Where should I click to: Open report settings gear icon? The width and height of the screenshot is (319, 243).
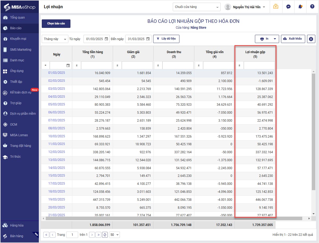pos(311,39)
